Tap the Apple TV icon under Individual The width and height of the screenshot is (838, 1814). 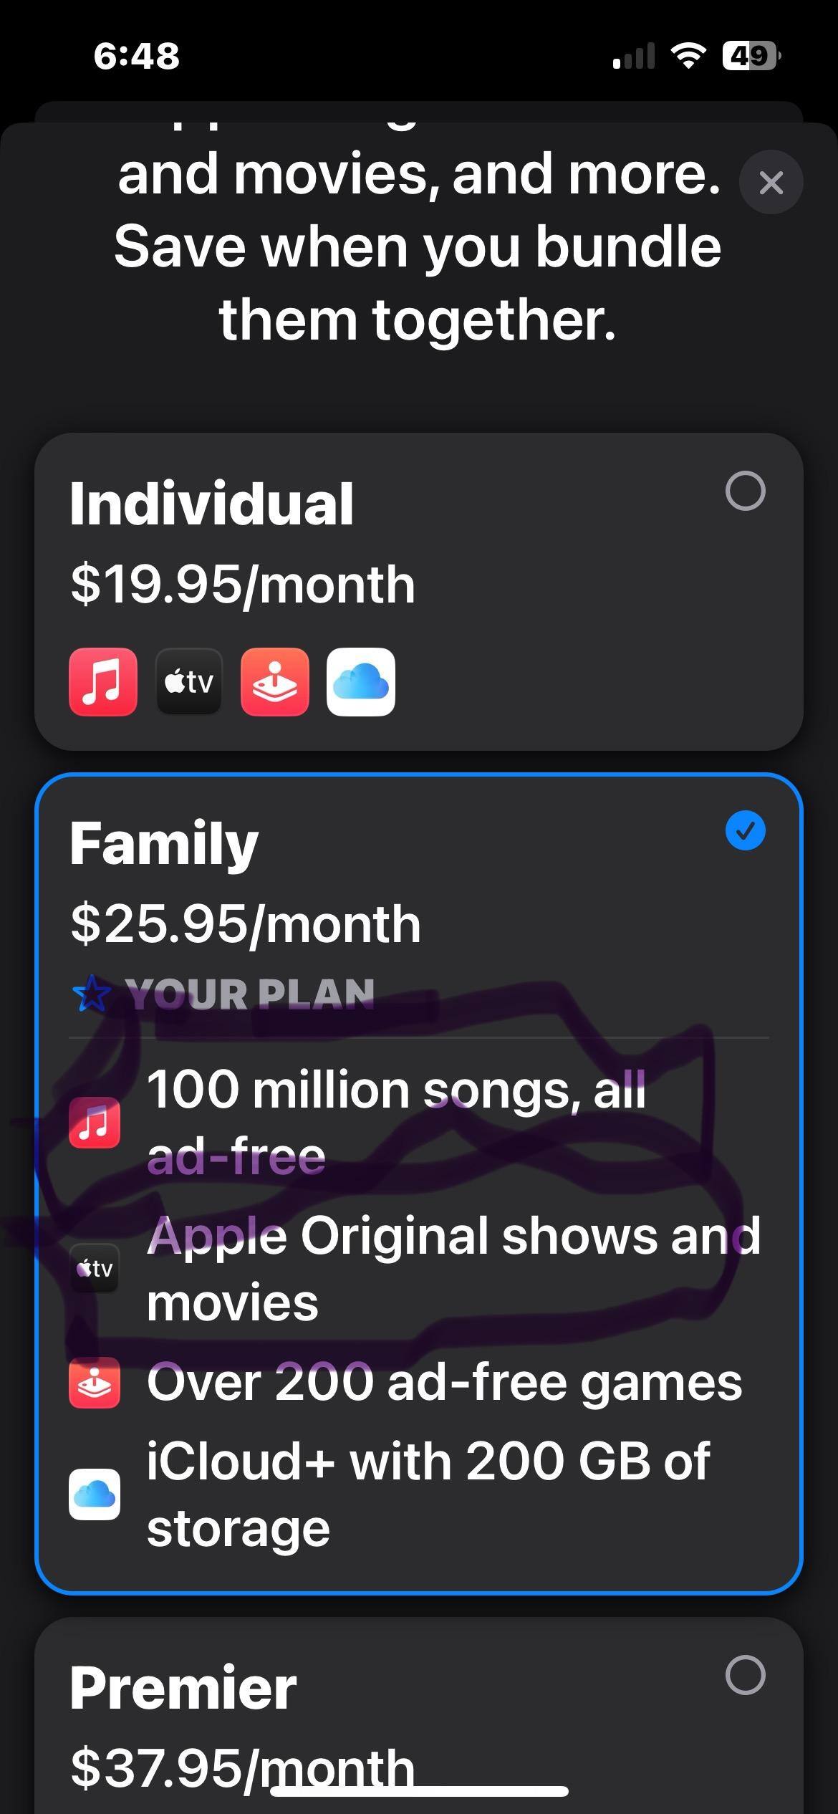click(189, 681)
